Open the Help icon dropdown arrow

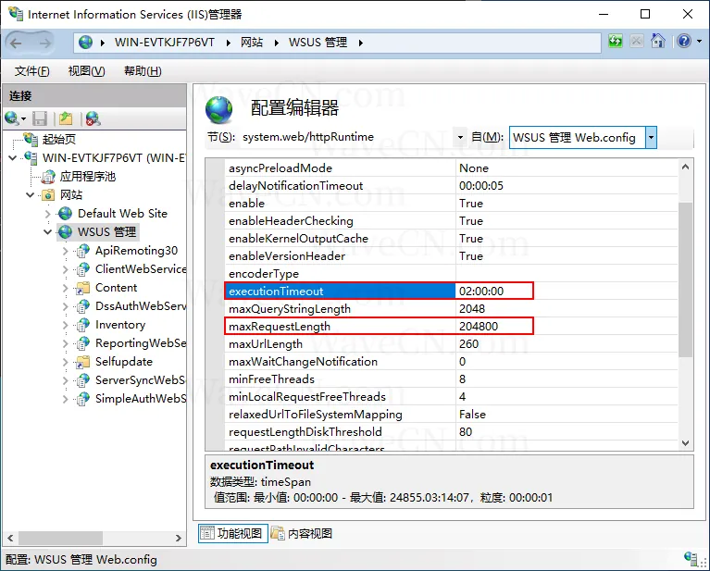point(699,42)
